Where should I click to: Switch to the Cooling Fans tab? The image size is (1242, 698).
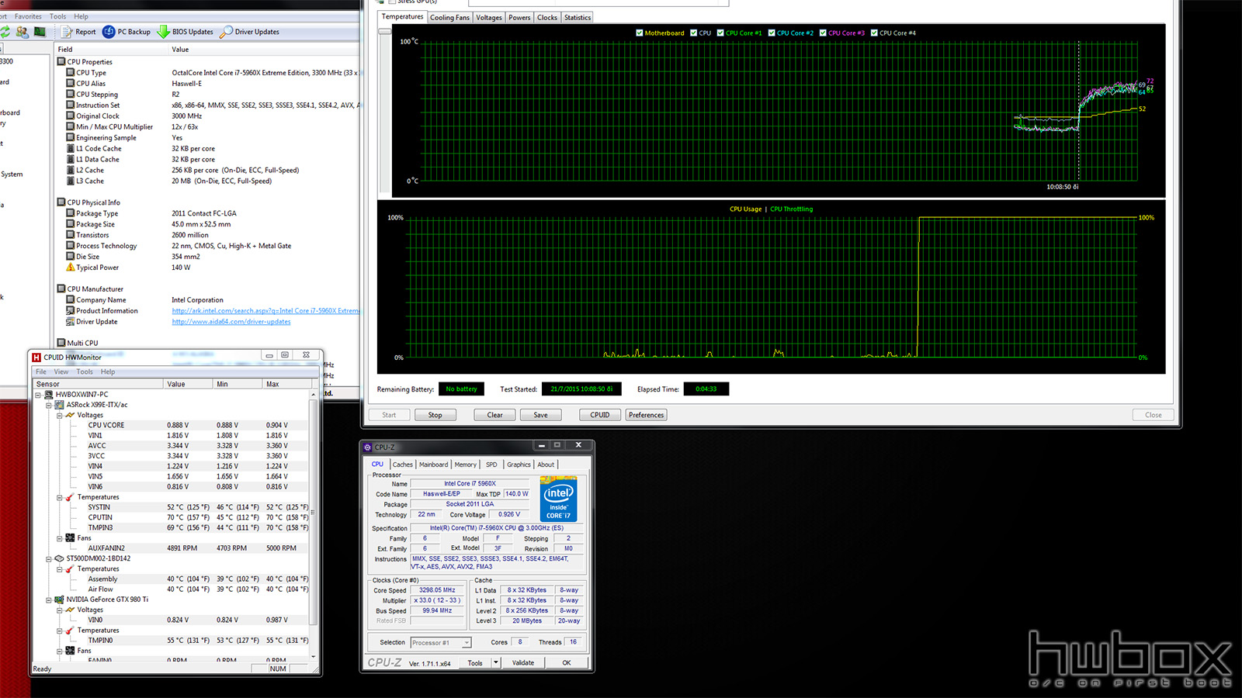449,17
